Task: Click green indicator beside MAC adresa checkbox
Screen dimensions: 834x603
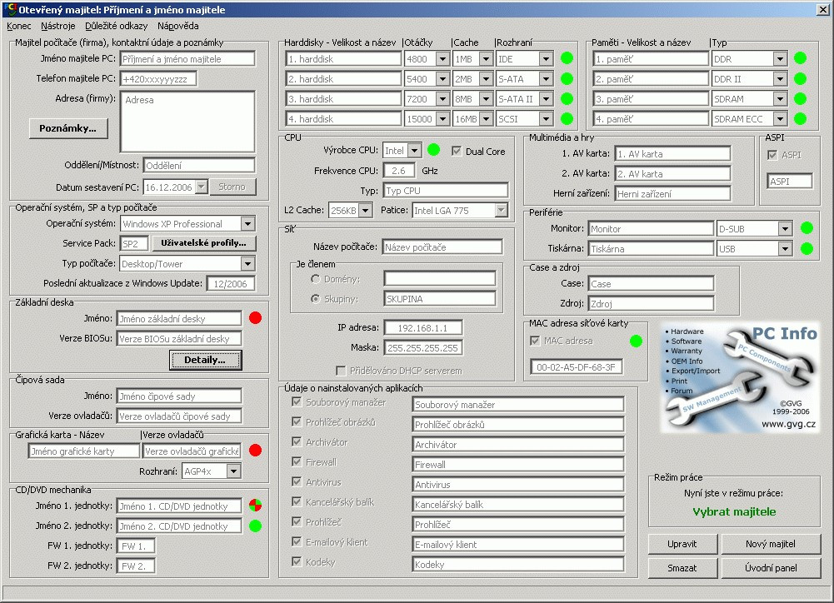Action: tap(636, 341)
